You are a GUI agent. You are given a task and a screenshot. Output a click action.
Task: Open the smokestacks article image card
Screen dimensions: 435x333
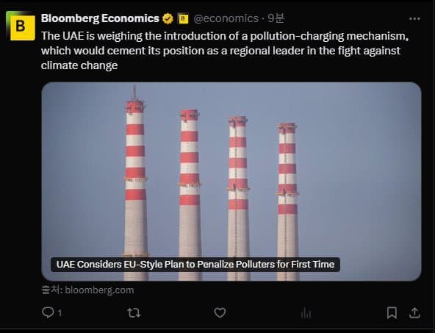click(x=231, y=182)
